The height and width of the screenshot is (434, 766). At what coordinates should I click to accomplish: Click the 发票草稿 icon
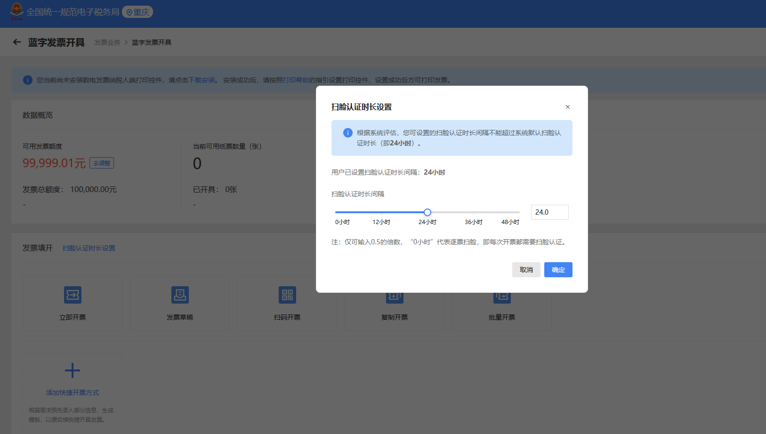180,295
